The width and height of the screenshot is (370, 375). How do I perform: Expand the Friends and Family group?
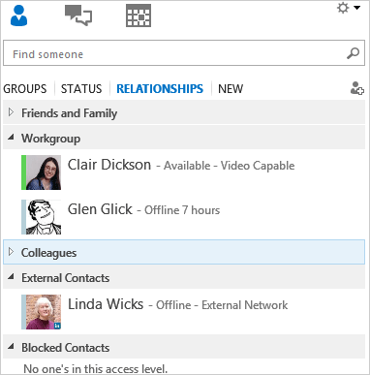click(11, 112)
